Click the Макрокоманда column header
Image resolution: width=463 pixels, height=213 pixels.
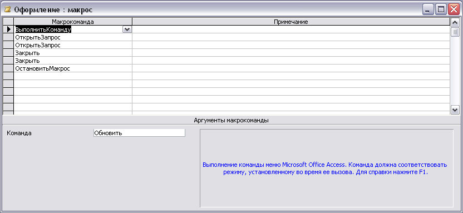click(x=73, y=22)
